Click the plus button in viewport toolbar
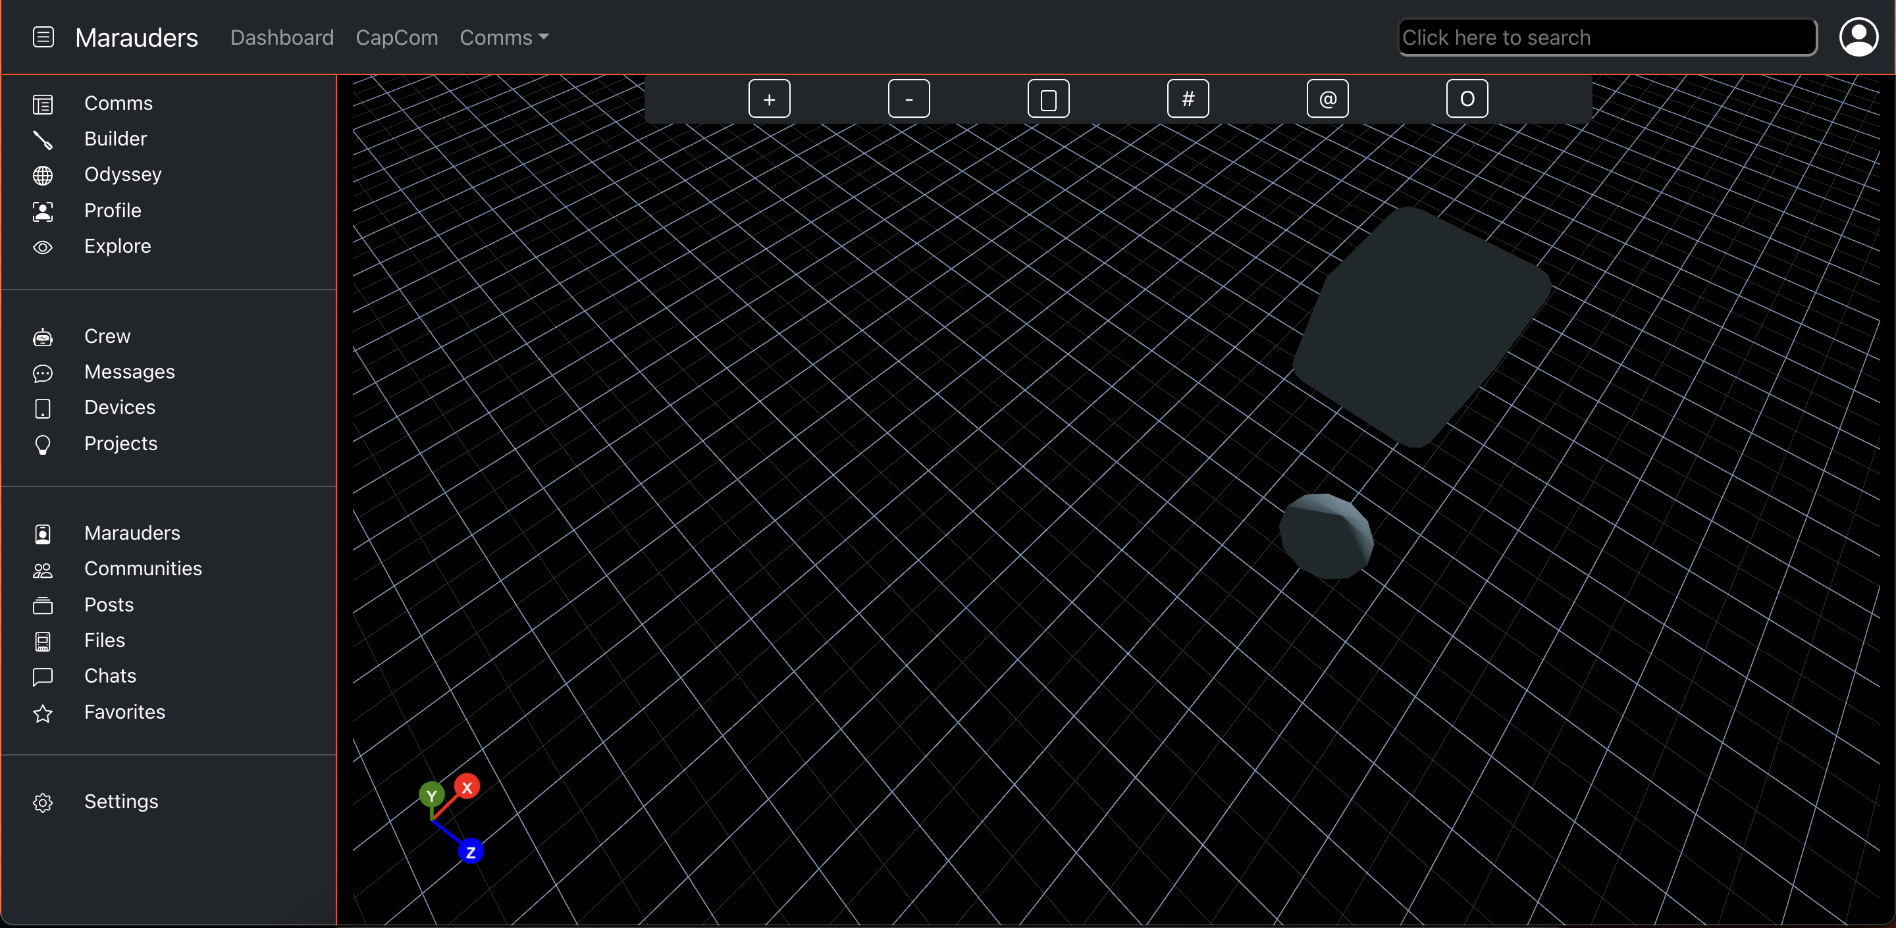This screenshot has height=928, width=1896. click(x=769, y=99)
